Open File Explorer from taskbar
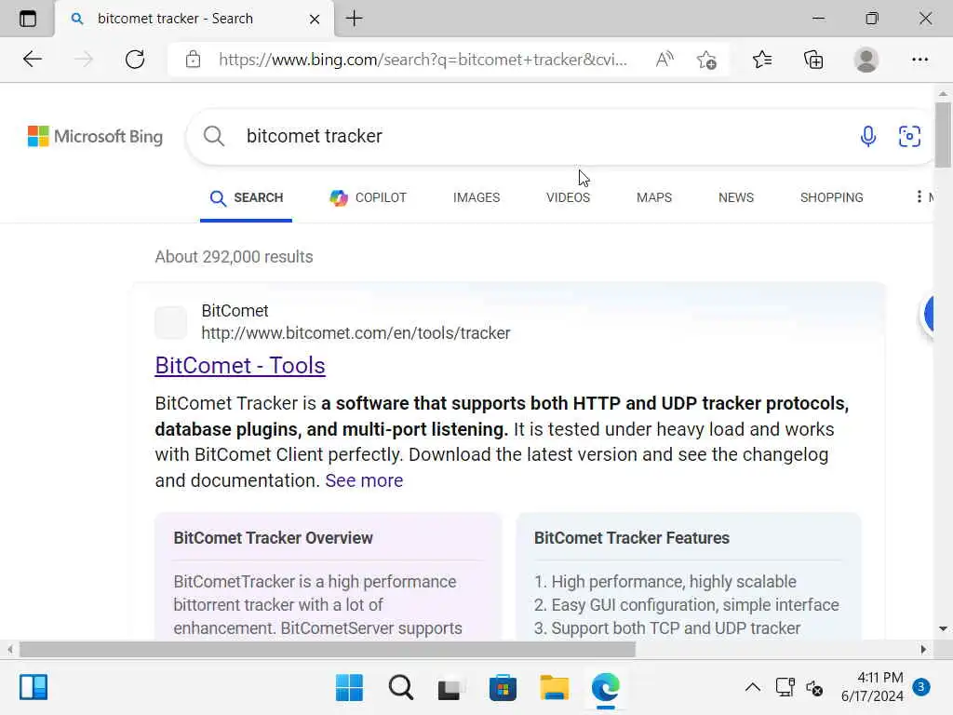This screenshot has width=953, height=715. click(x=555, y=688)
